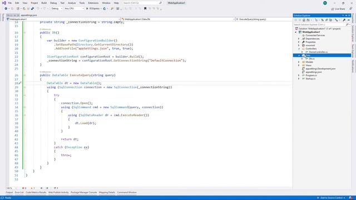Click the user account avatar
This screenshot has height=200, width=356.
point(325,3)
